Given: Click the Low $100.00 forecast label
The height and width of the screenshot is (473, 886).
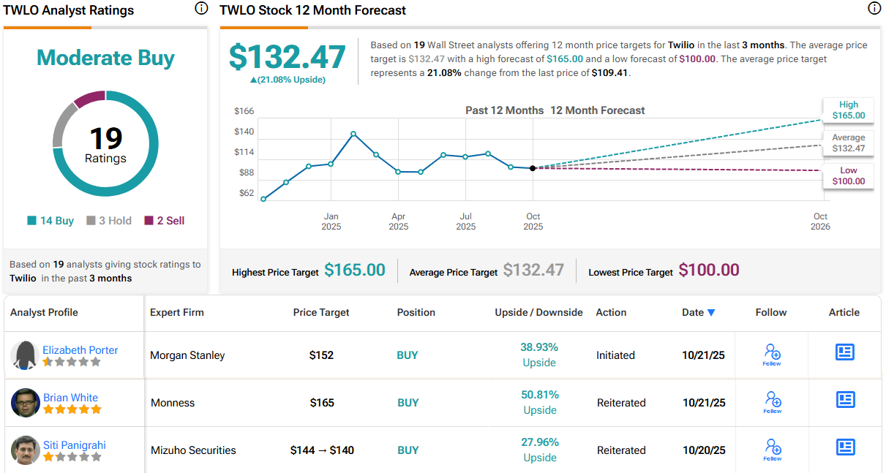Looking at the screenshot, I should (x=848, y=175).
